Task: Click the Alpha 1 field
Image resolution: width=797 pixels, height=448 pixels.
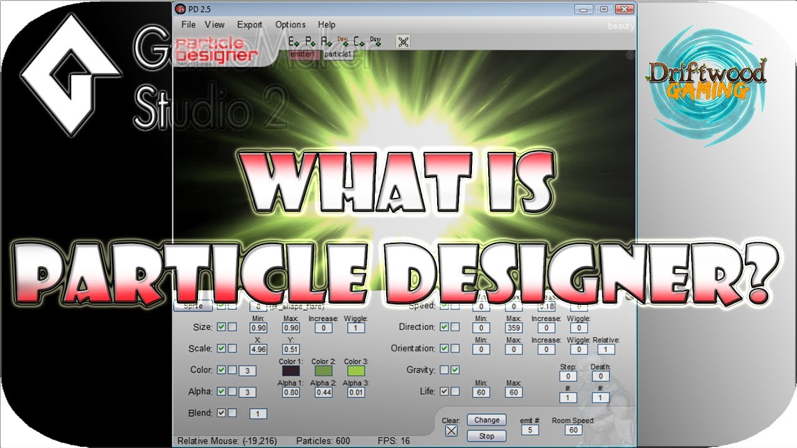Action: [290, 392]
